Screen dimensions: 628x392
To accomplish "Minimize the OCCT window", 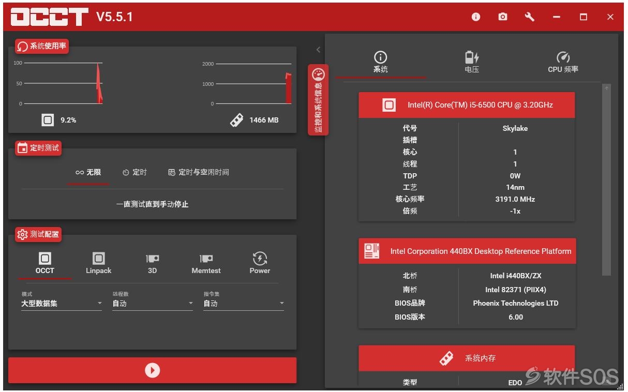I will (557, 17).
